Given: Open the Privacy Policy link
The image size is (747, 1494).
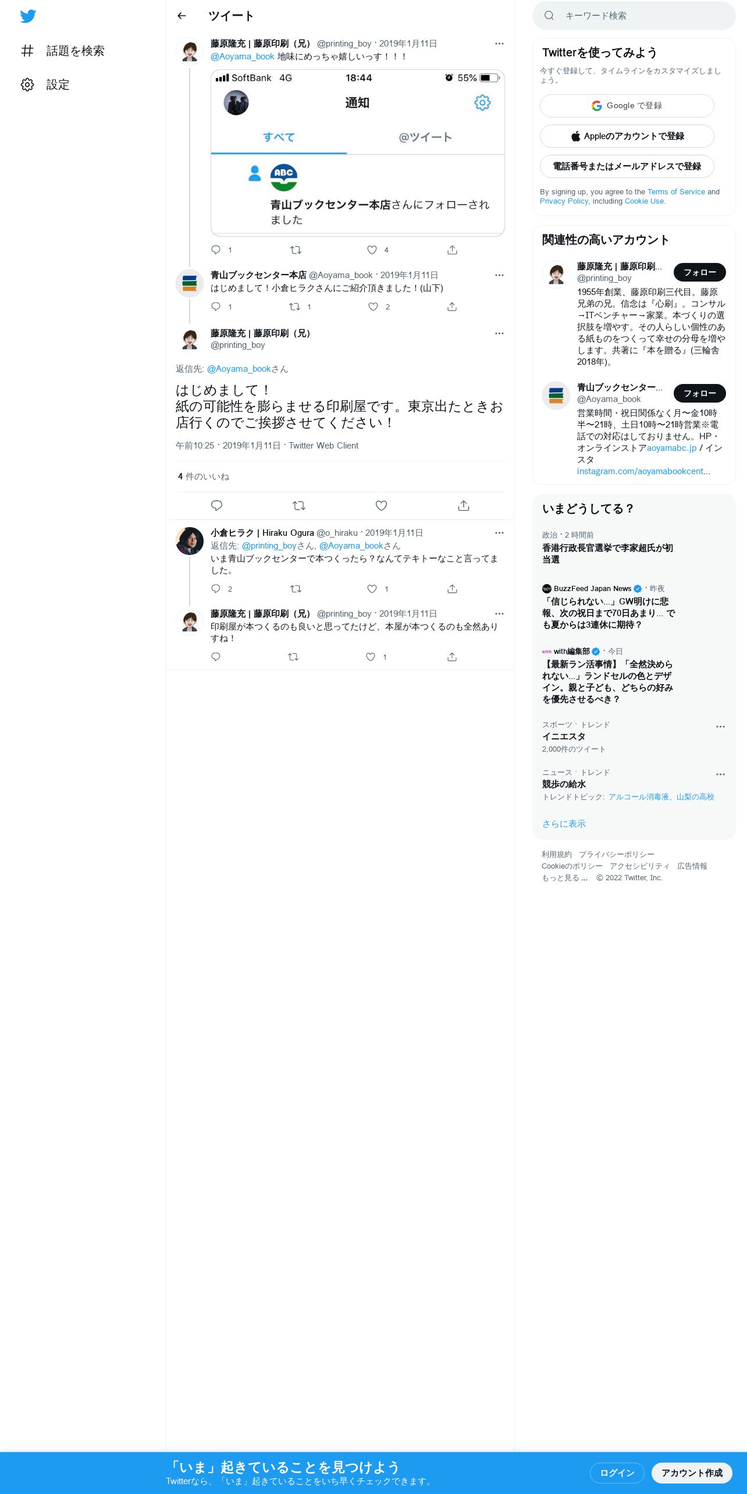Looking at the screenshot, I should point(564,201).
